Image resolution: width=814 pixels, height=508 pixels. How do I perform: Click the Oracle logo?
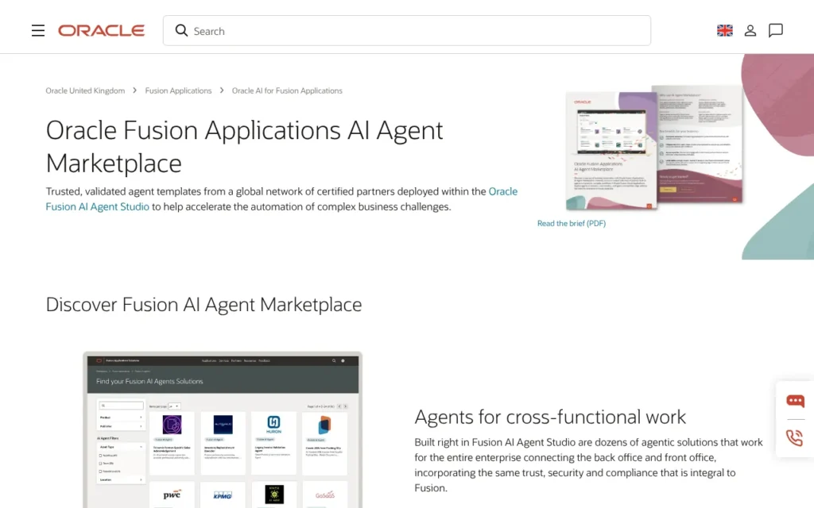[x=101, y=31]
